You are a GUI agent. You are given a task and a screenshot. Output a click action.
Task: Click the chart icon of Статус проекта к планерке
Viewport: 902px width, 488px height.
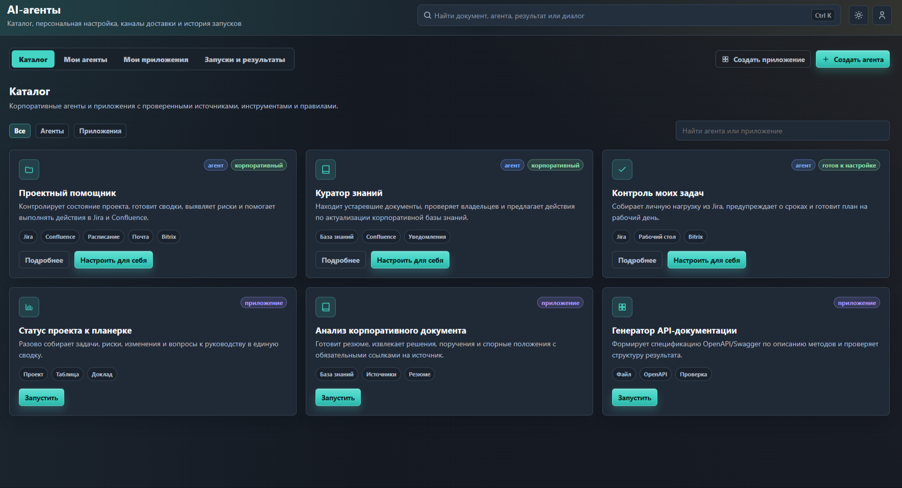[x=29, y=307]
